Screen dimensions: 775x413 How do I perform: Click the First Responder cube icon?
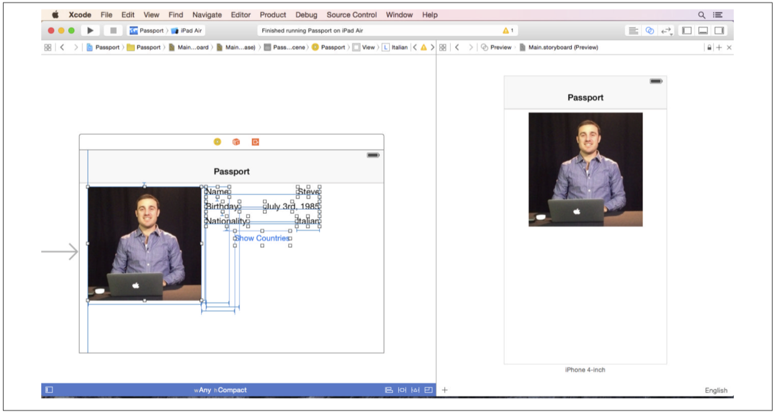click(236, 142)
